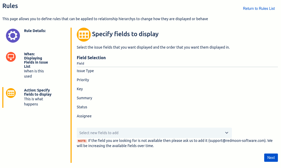Open the Select new fields to add box
Image resolution: width=281 pixels, height=168 pixels.
(154, 133)
